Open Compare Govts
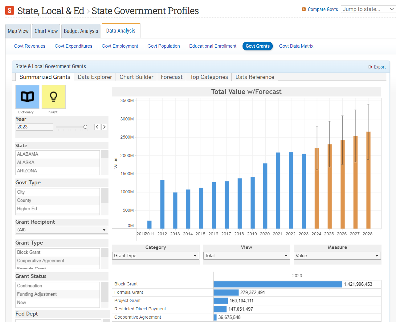The width and height of the screenshot is (404, 322). [322, 9]
